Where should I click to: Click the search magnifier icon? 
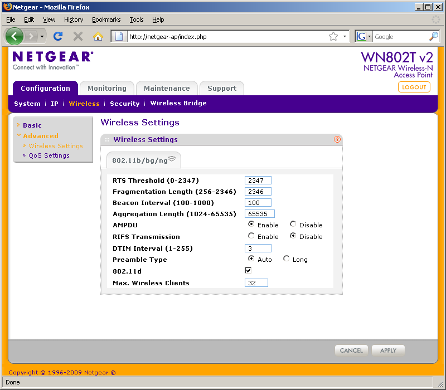(434, 36)
